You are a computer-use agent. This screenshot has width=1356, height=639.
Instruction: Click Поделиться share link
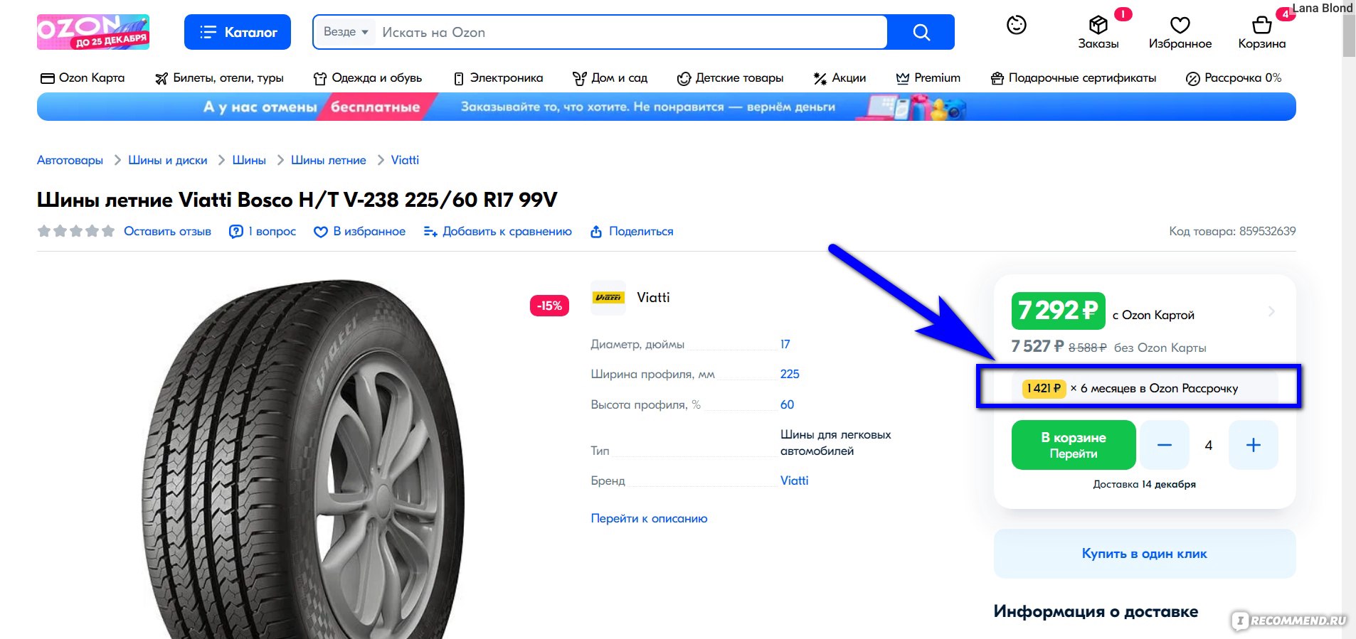(632, 232)
